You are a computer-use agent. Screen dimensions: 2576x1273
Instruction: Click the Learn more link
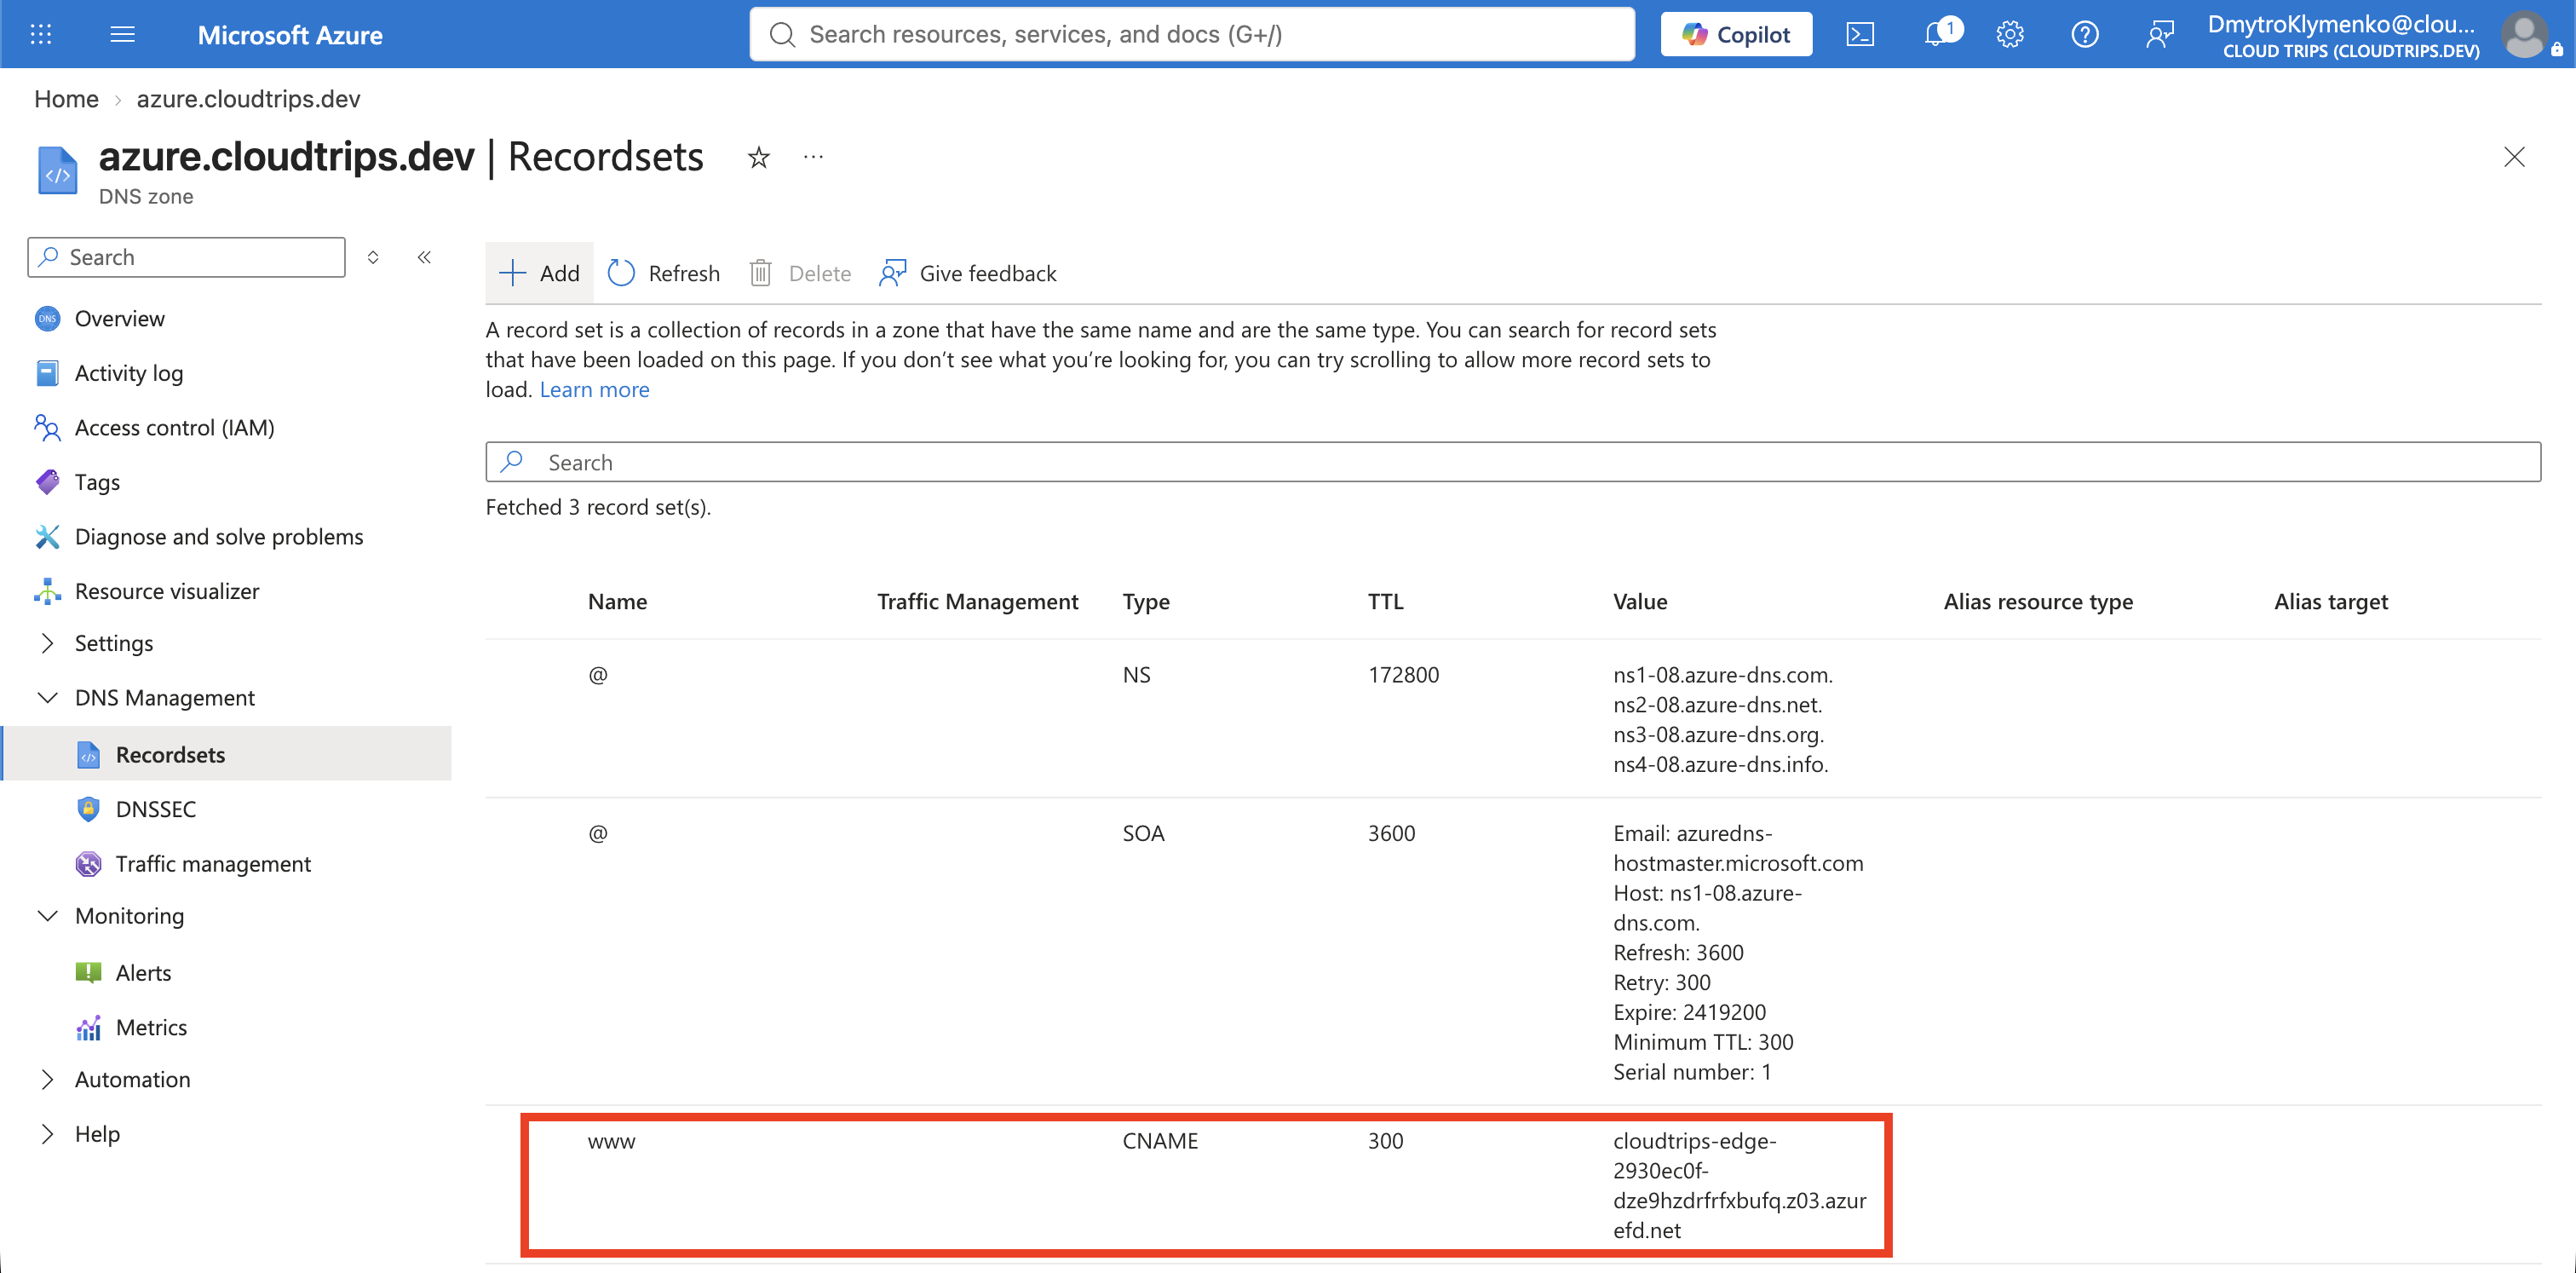point(594,389)
